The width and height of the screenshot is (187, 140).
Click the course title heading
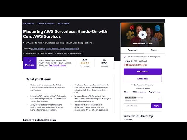click(65, 34)
